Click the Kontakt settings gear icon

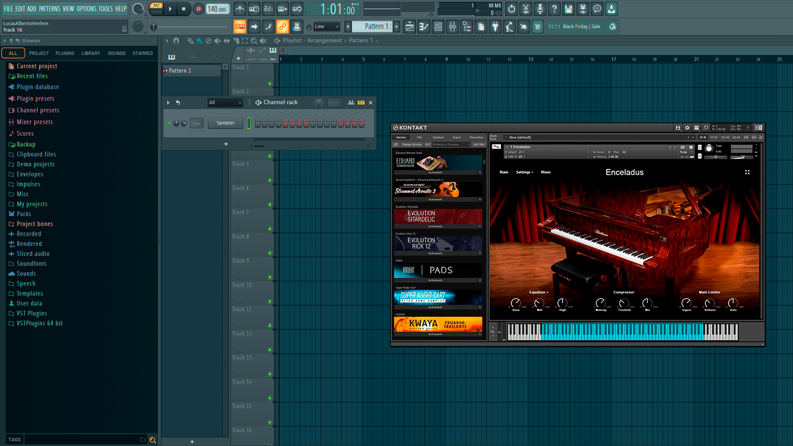point(687,128)
